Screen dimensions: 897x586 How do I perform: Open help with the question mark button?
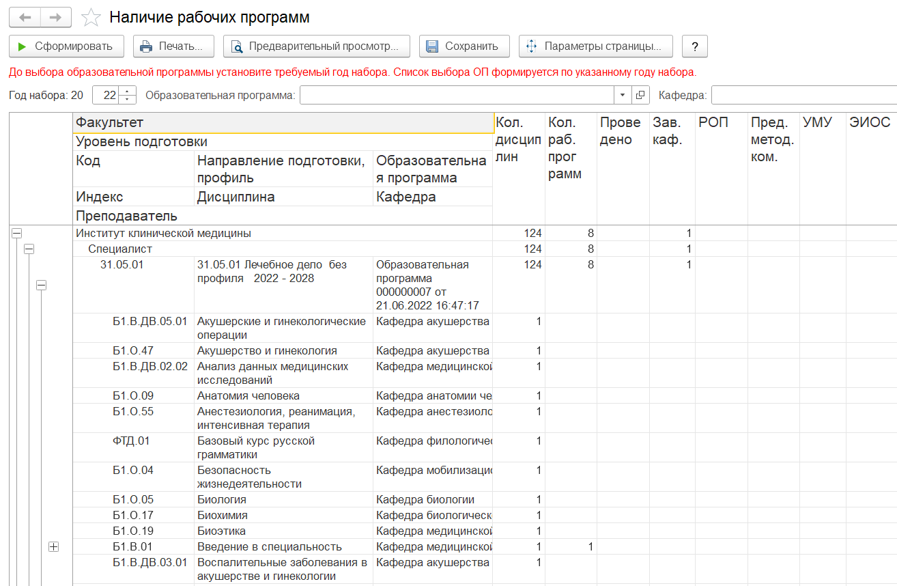pos(695,46)
